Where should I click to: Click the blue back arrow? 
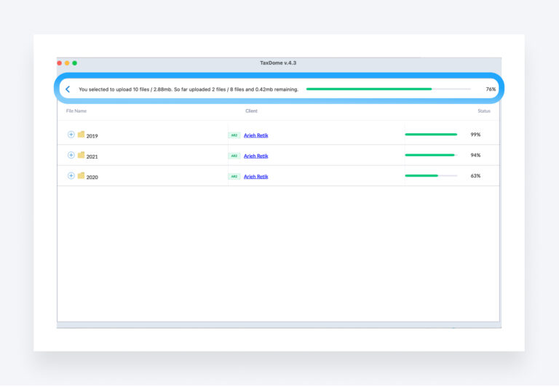coord(68,89)
